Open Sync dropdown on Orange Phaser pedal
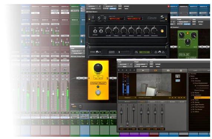Screen dimensions: 212x139 pos(98,79)
